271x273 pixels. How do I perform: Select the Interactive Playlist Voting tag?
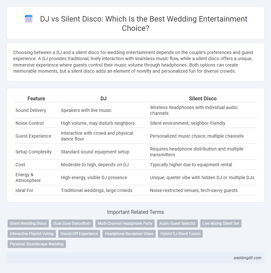32,234
